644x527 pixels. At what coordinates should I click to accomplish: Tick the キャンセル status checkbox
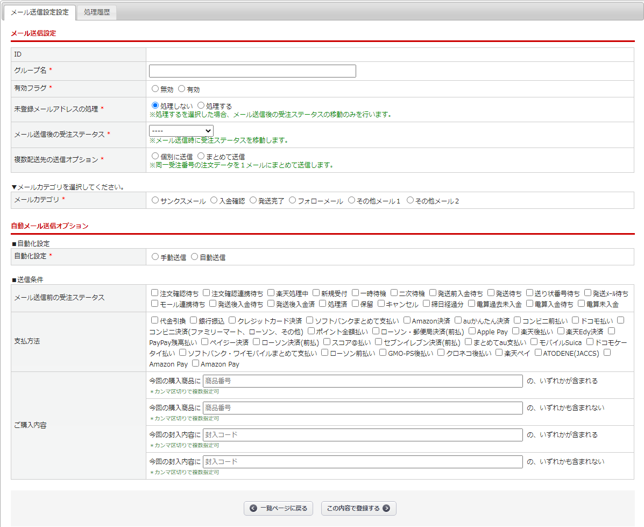click(x=381, y=304)
